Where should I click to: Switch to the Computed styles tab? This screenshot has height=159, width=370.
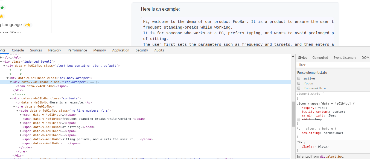pyautogui.click(x=320, y=57)
